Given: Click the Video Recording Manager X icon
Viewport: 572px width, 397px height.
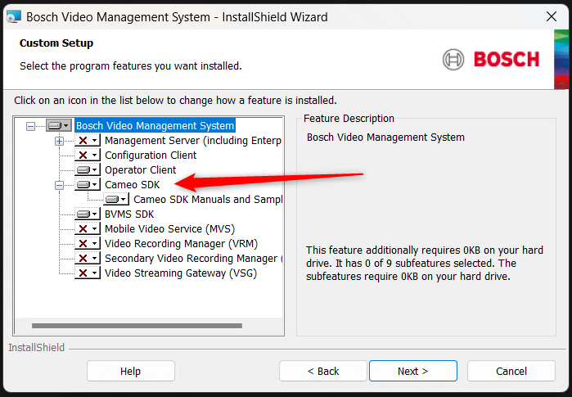Looking at the screenshot, I should [83, 244].
